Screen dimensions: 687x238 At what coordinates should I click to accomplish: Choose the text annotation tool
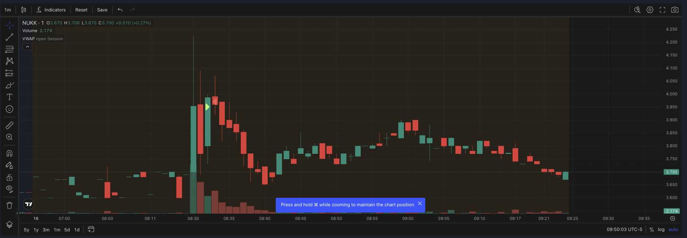click(x=10, y=97)
